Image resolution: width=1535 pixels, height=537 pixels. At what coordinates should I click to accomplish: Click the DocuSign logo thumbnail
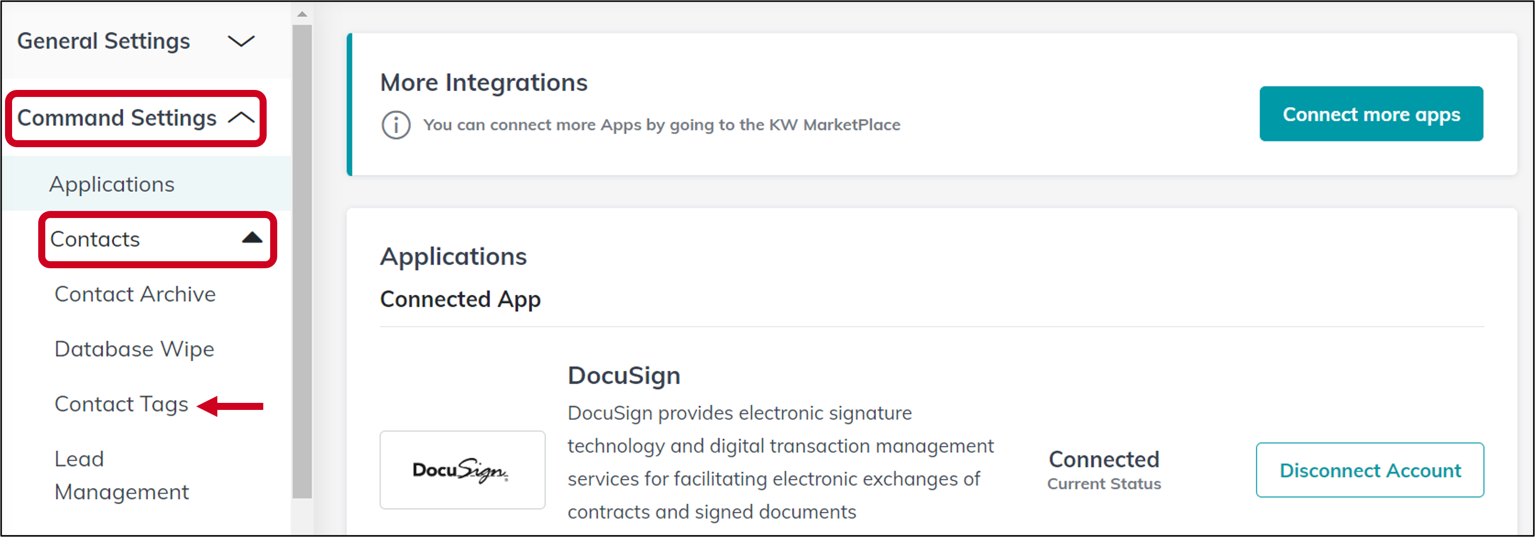coord(462,470)
